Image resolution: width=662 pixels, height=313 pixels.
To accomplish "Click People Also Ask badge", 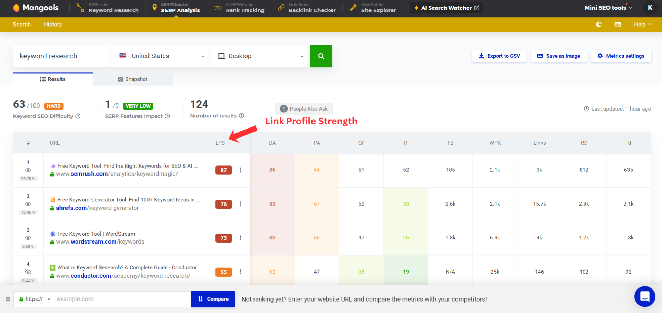I will point(304,109).
